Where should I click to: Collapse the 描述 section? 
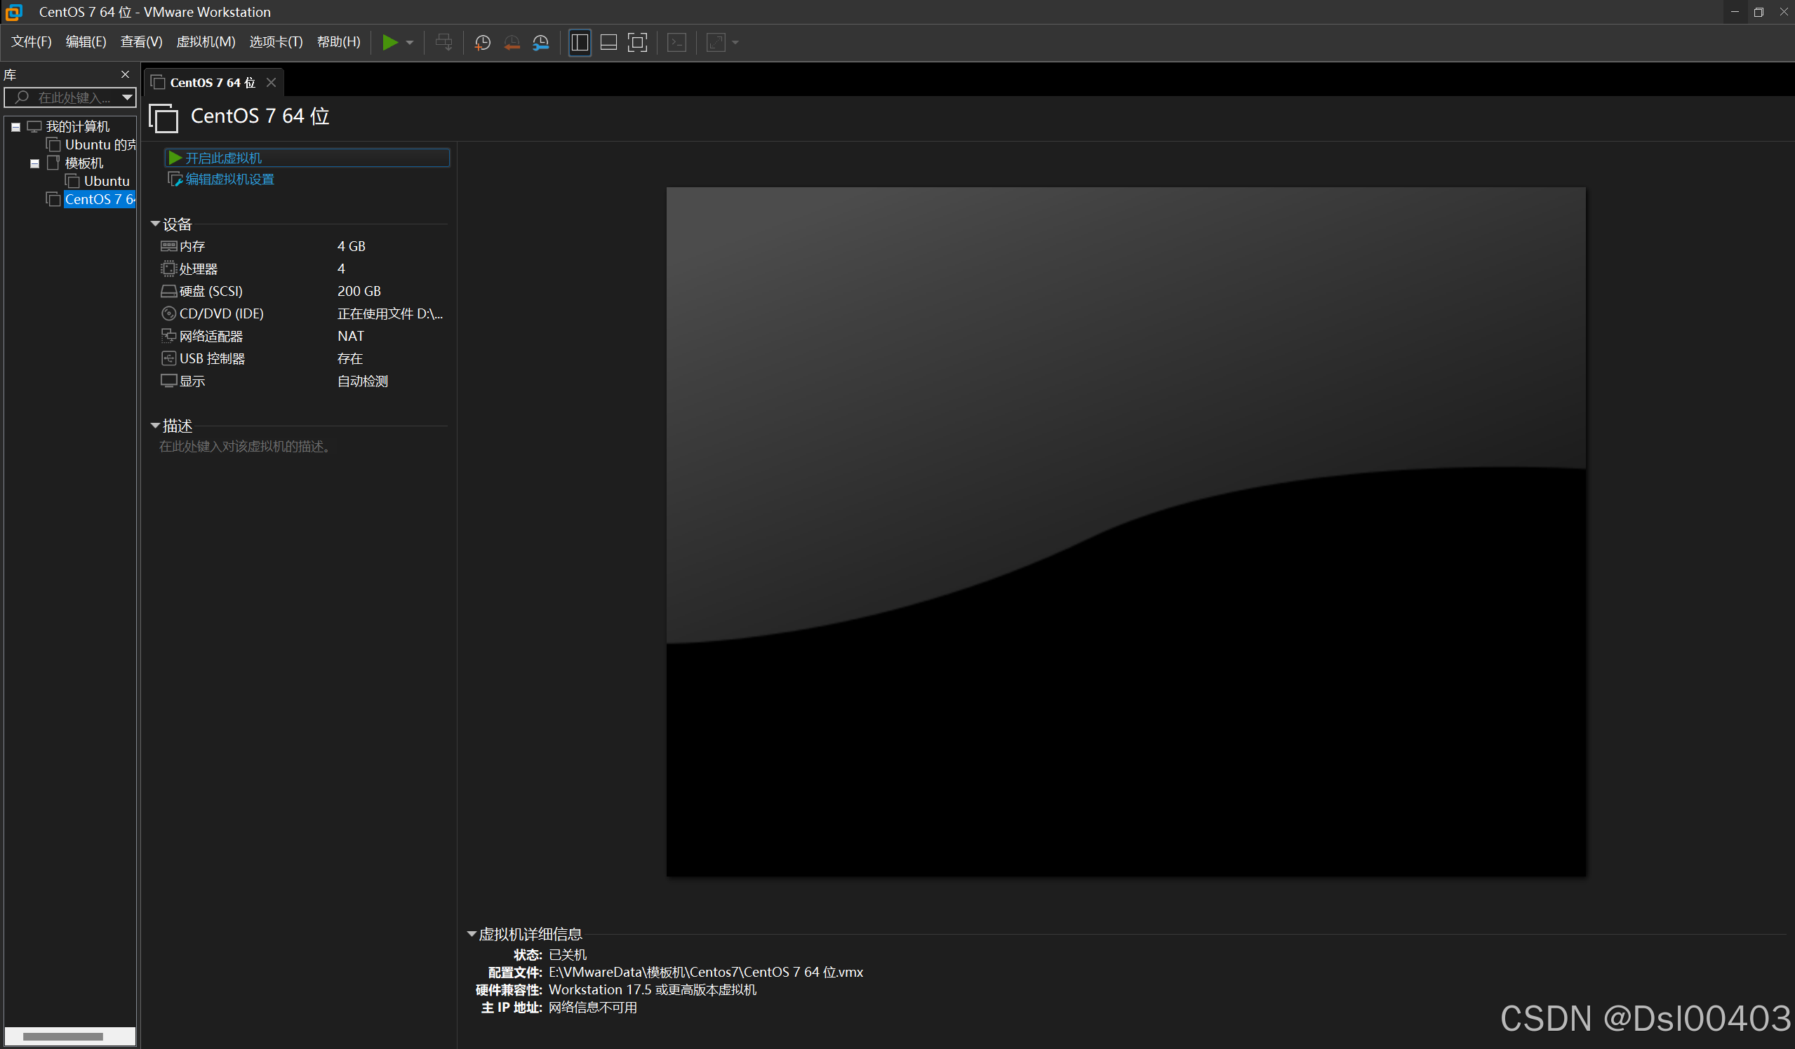tap(154, 426)
